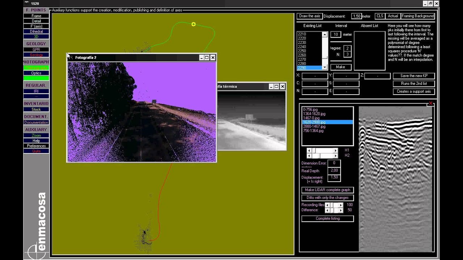Viewport: 463px width, 260px height.
Task: Click Creates a support axis button
Action: click(414, 91)
